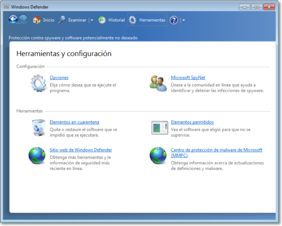Click the Examinar magnifying glass icon
Screen dimensions: 282x226
(x=62, y=20)
